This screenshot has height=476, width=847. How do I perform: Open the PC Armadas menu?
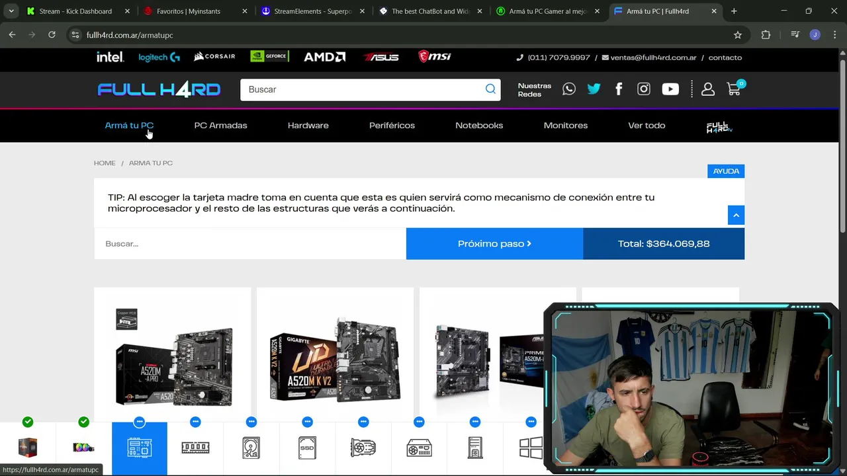(220, 125)
